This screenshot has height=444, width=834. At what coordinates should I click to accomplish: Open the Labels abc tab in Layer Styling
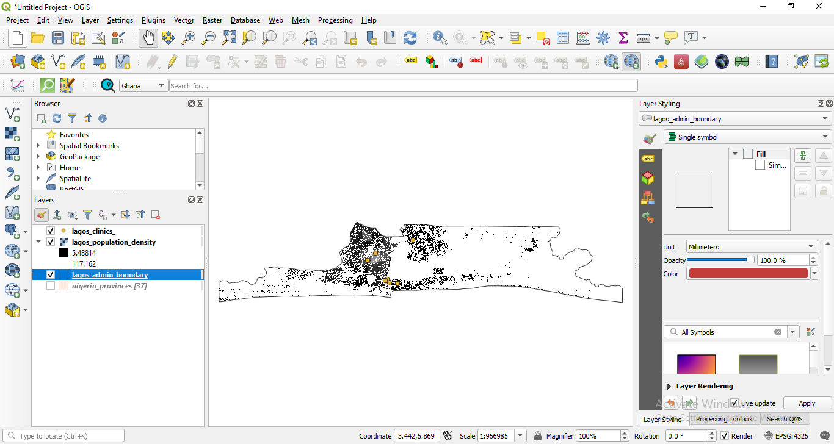click(x=648, y=159)
